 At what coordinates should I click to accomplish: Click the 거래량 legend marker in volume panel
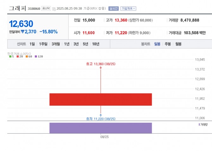coord(199,124)
